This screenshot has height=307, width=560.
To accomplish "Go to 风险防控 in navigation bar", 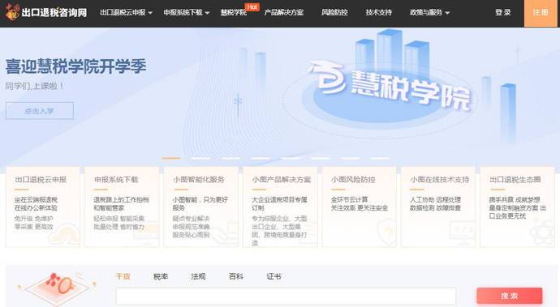I will pyautogui.click(x=334, y=12).
